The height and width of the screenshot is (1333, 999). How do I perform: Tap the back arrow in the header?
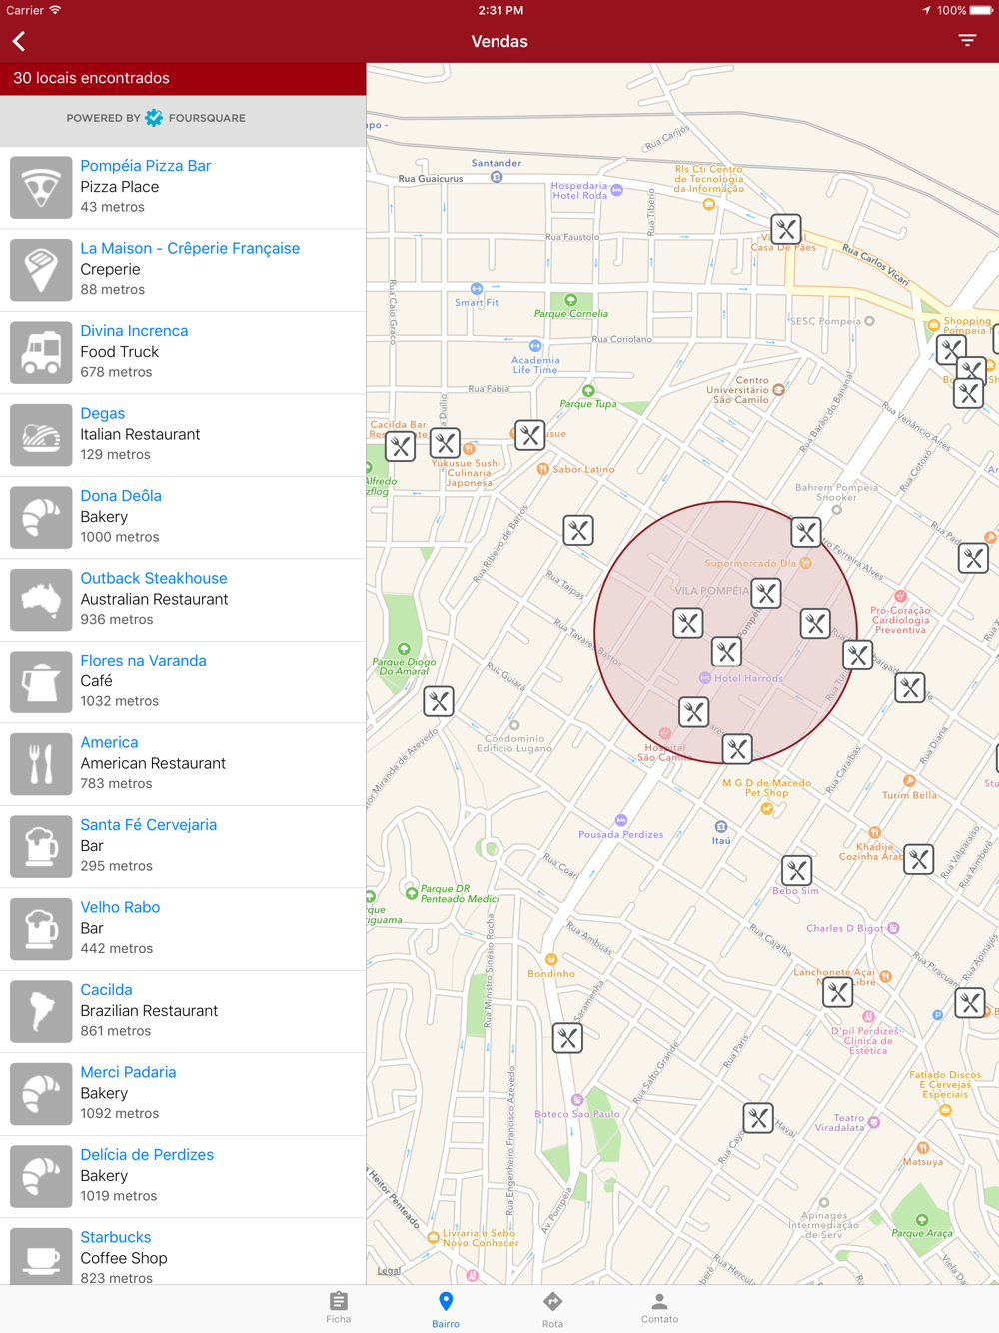[x=19, y=41]
